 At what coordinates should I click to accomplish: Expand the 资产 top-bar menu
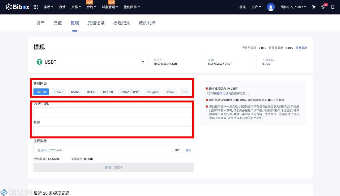pos(256,7)
